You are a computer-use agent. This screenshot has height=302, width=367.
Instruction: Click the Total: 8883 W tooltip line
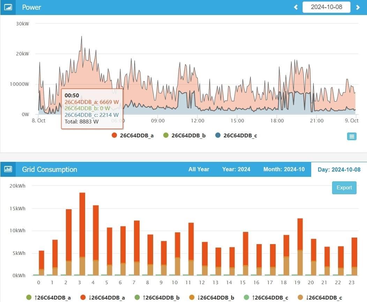coord(81,122)
